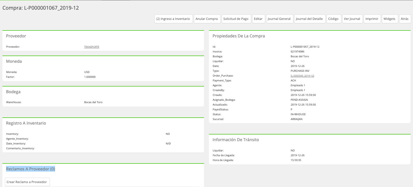The image size is (413, 187).
Task: Click the invoice number 021974986
Action: tap(298, 52)
